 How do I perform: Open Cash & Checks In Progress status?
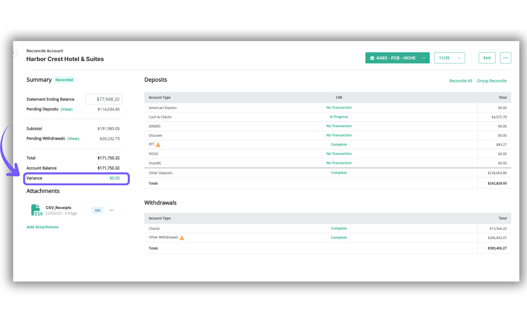[x=339, y=117]
